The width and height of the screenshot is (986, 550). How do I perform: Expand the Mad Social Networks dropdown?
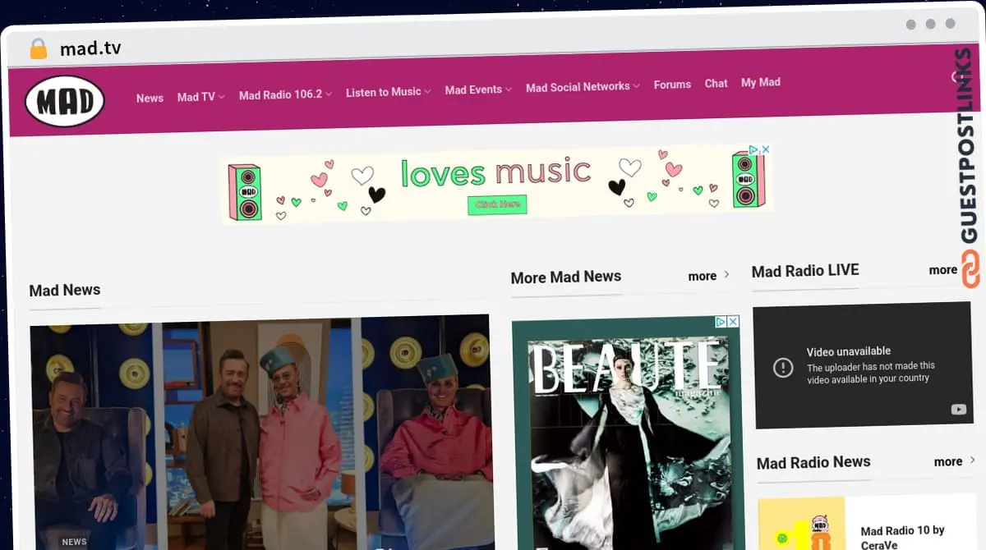[583, 87]
